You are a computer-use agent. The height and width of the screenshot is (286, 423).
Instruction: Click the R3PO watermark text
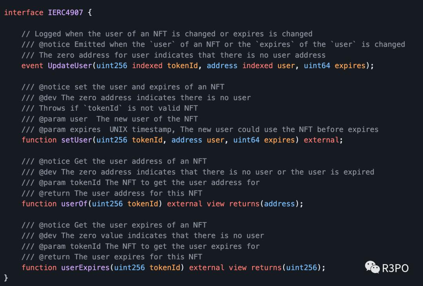(x=395, y=268)
